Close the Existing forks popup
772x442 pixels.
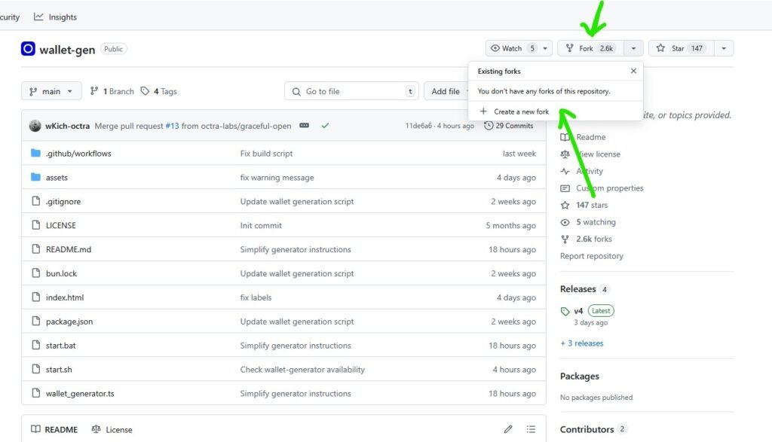pos(633,71)
